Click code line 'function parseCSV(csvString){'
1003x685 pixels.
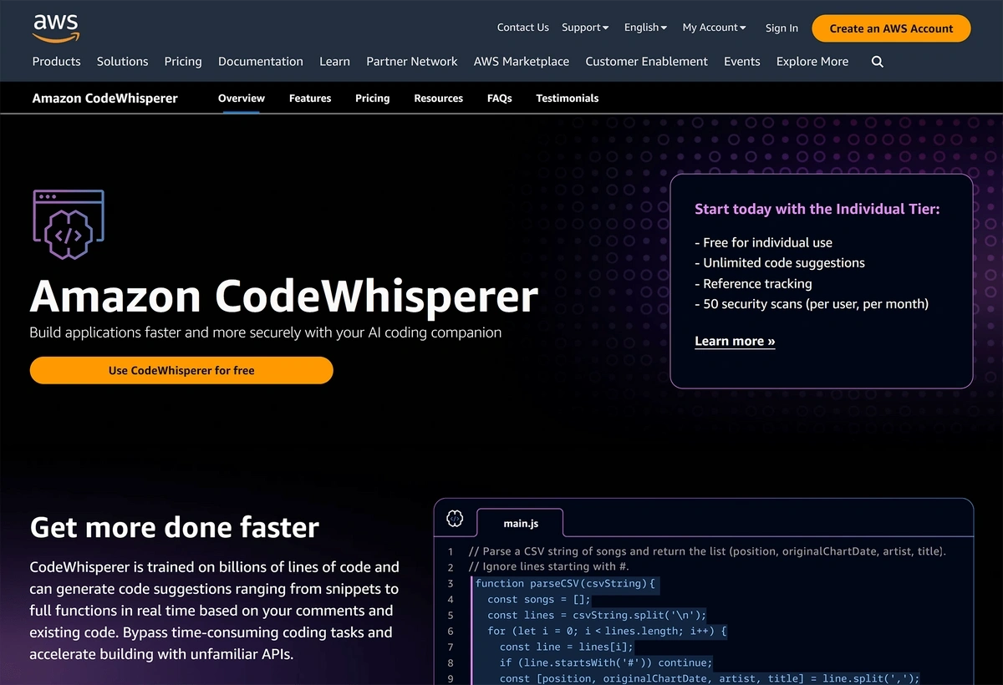click(x=566, y=583)
